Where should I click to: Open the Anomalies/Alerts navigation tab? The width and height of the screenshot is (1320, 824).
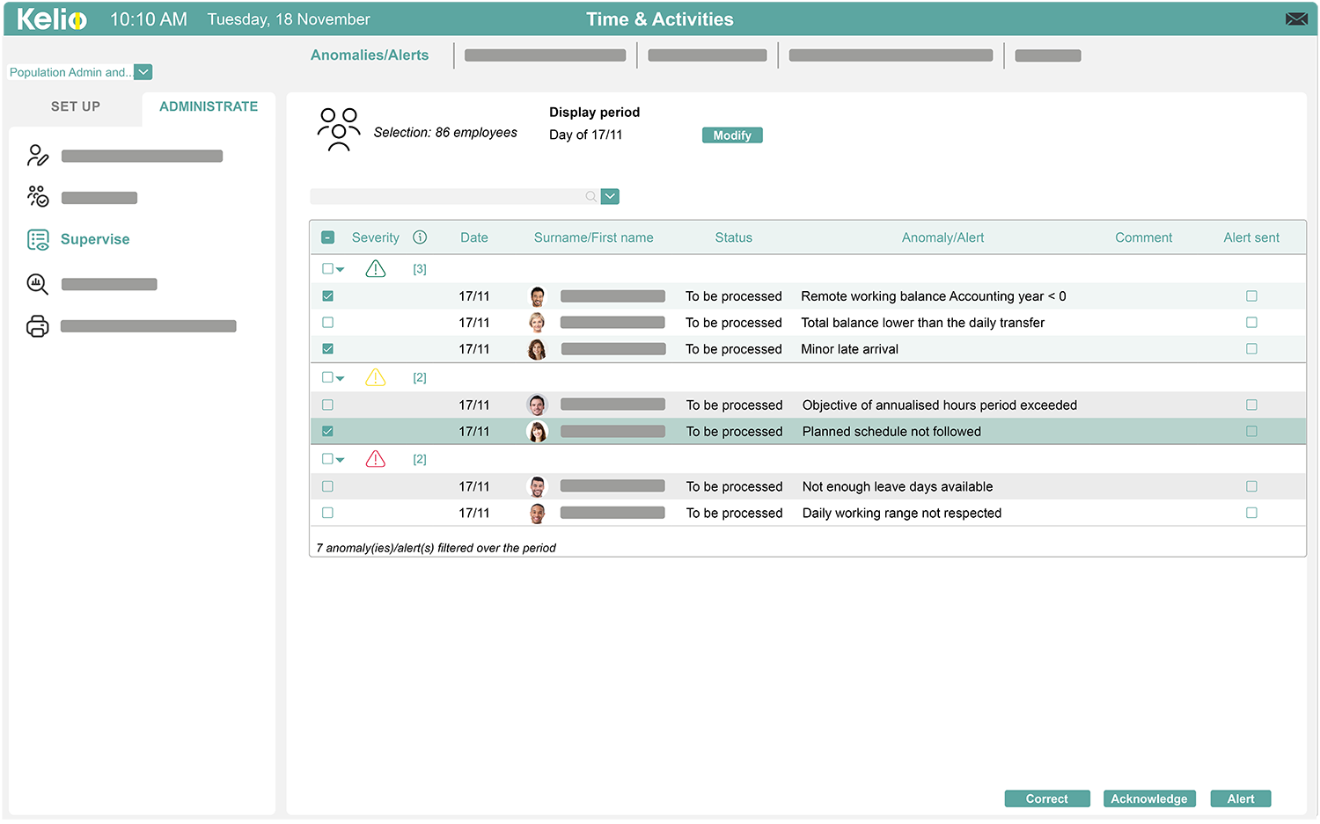tap(369, 55)
